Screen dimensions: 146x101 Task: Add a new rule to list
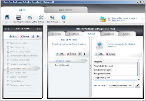coord(14,36)
